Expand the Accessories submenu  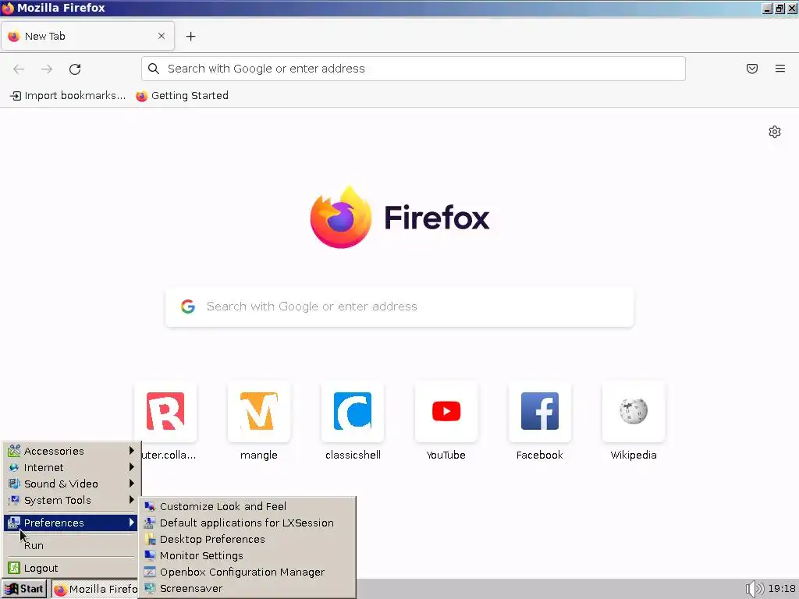click(x=71, y=451)
